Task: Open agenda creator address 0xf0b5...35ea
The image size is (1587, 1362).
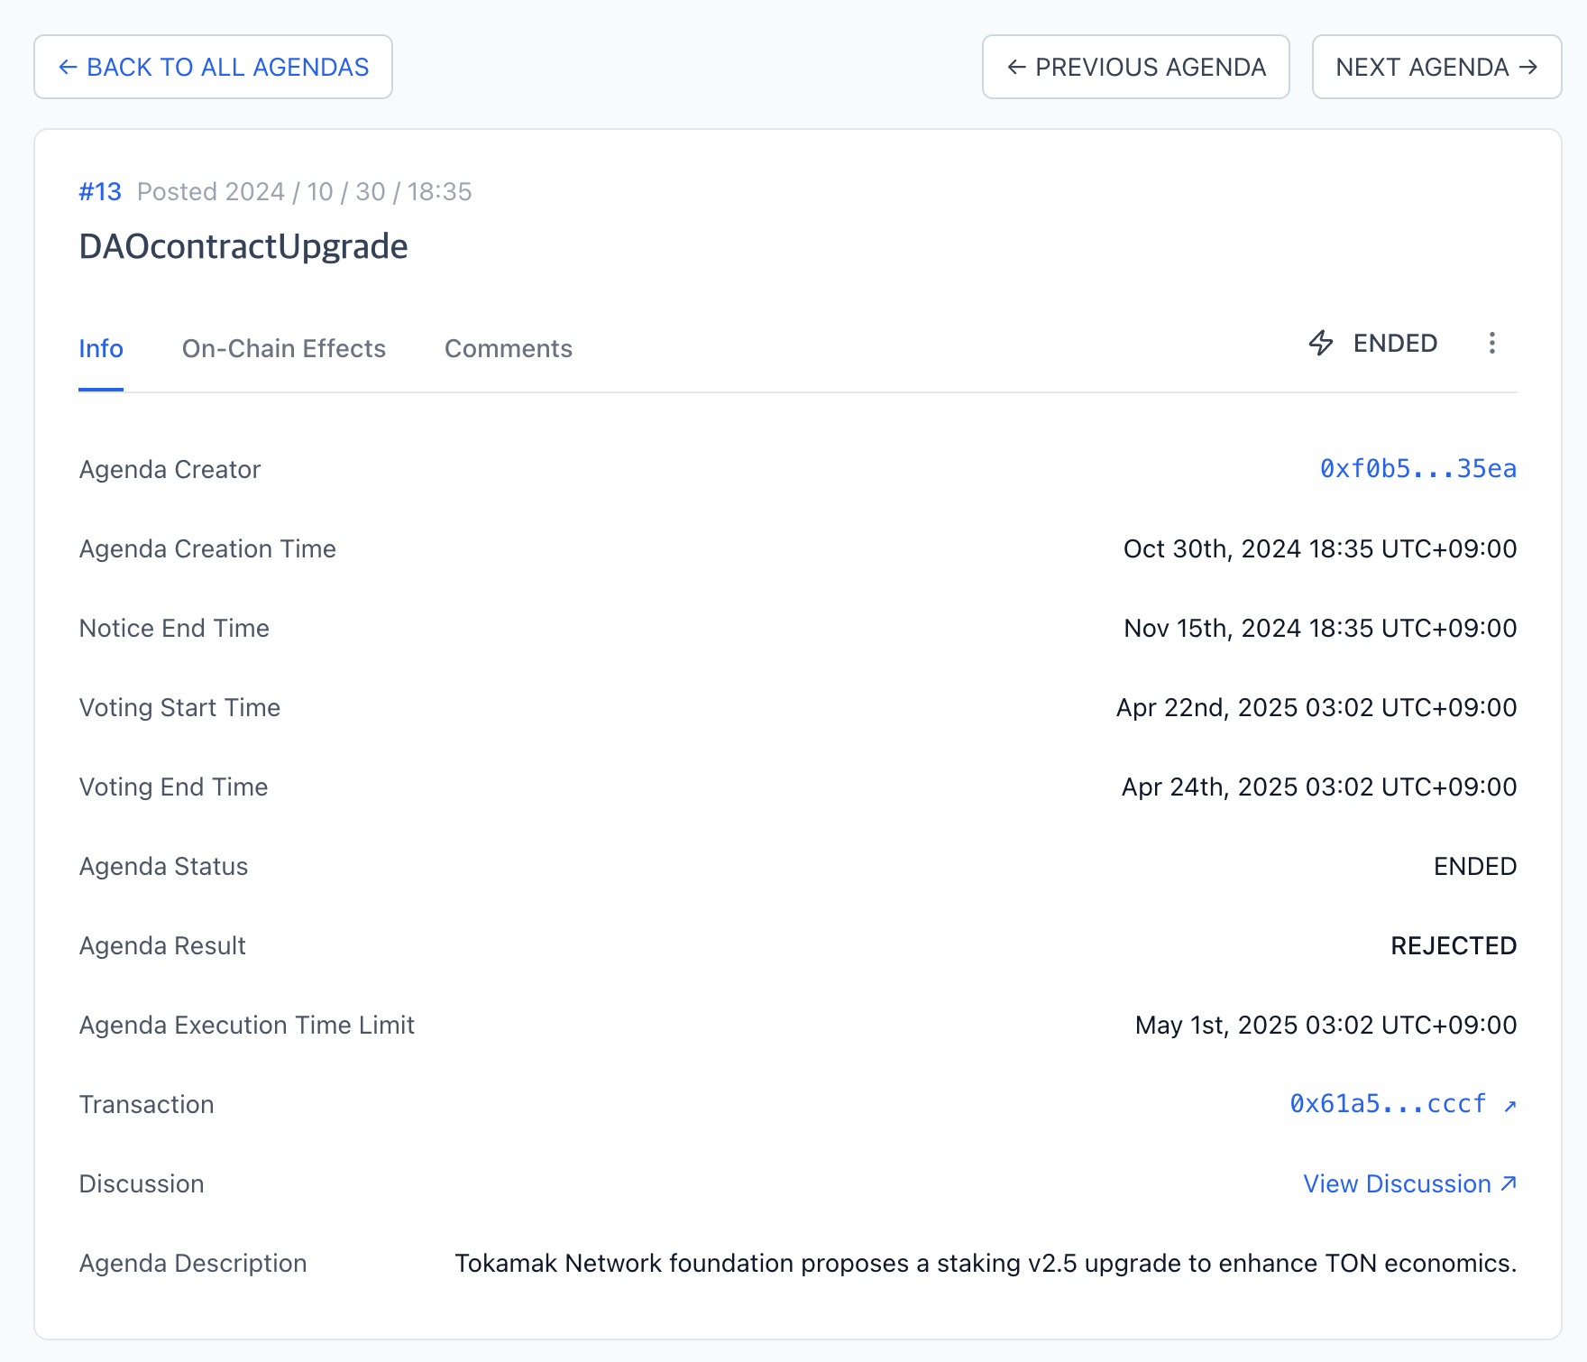Action: point(1417,469)
